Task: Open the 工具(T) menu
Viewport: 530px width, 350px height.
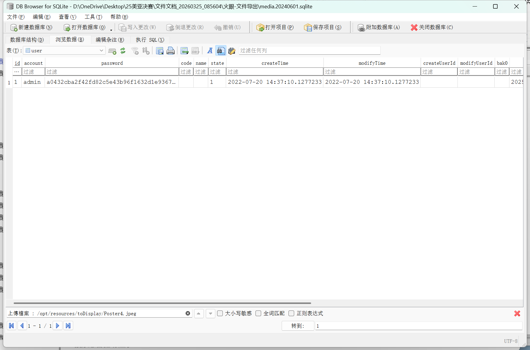Action: pyautogui.click(x=93, y=17)
